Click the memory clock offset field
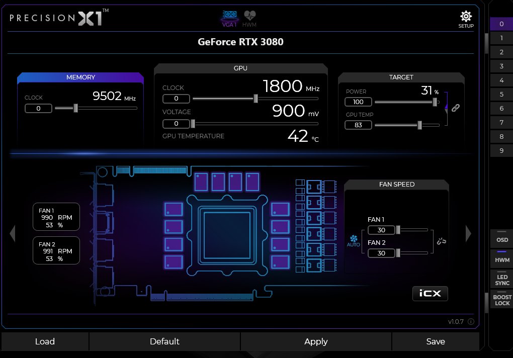Viewport: 513px width, 358px height. [x=38, y=108]
